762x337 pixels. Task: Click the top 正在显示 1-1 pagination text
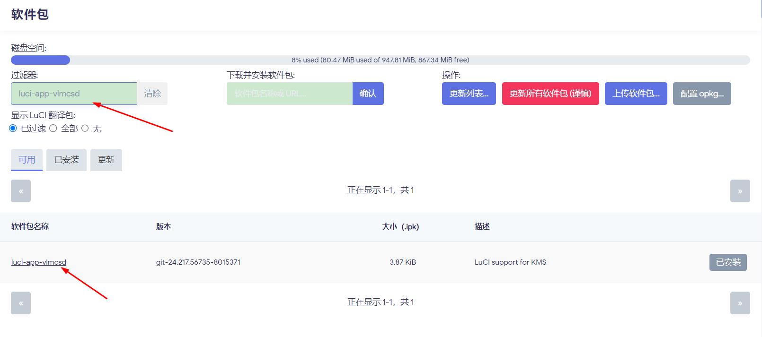point(381,190)
